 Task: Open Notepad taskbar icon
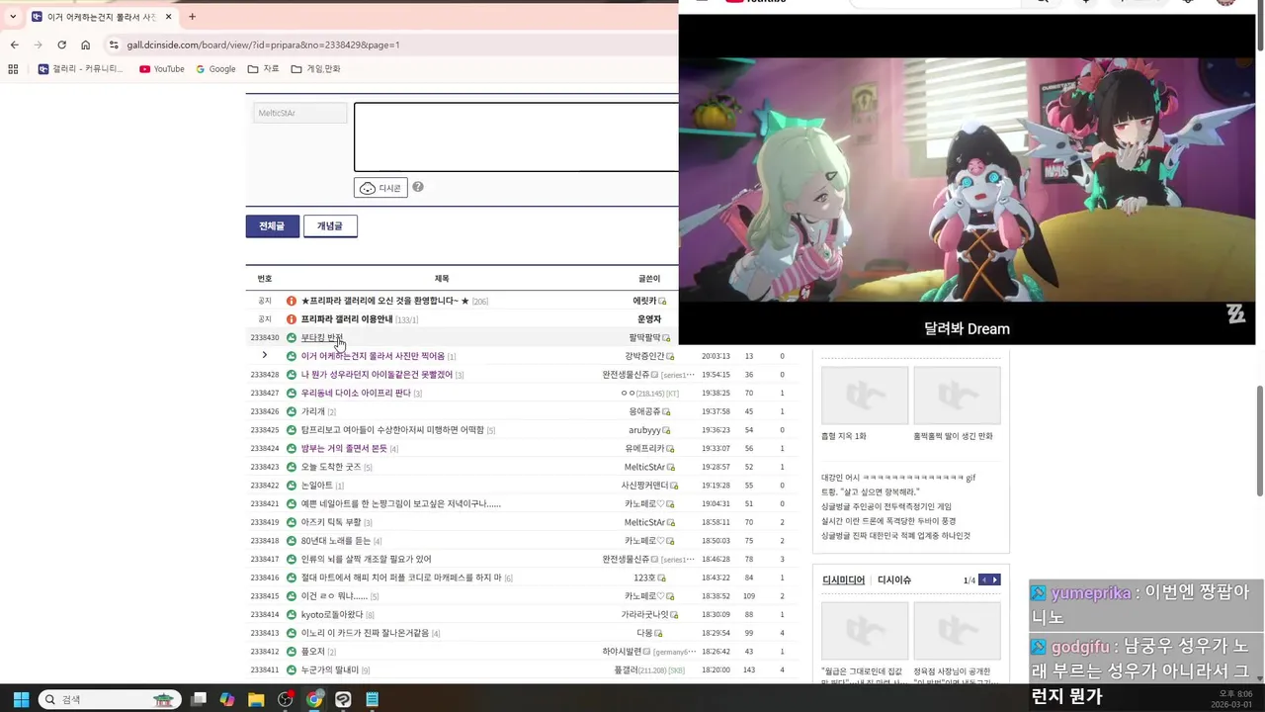(373, 699)
